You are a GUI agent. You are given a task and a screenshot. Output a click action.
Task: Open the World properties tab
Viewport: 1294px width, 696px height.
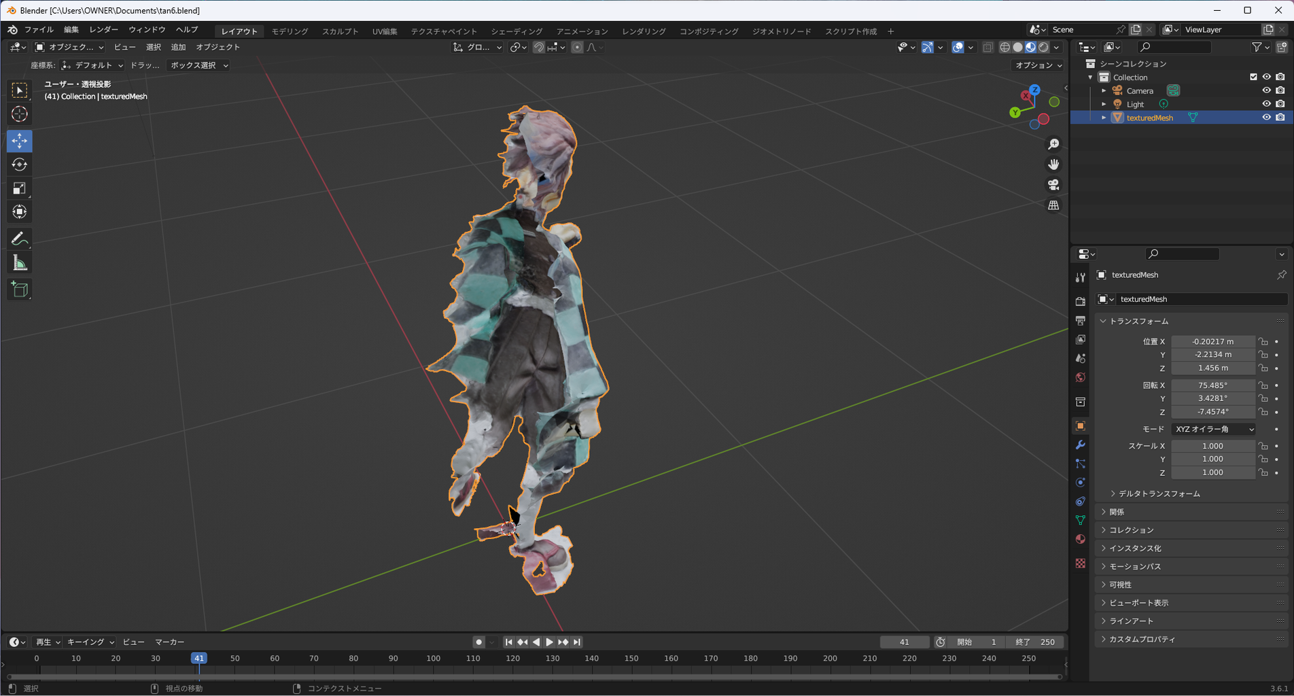coord(1081,377)
